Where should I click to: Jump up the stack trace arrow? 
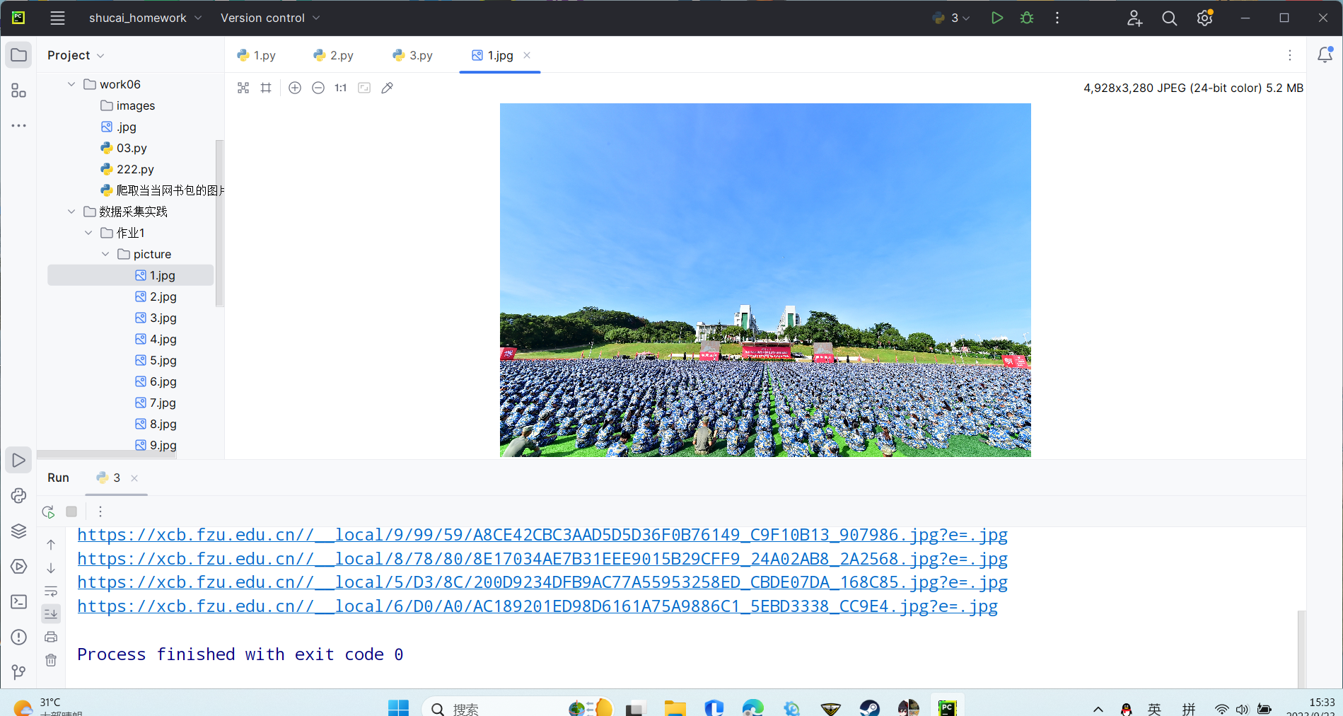(x=51, y=545)
